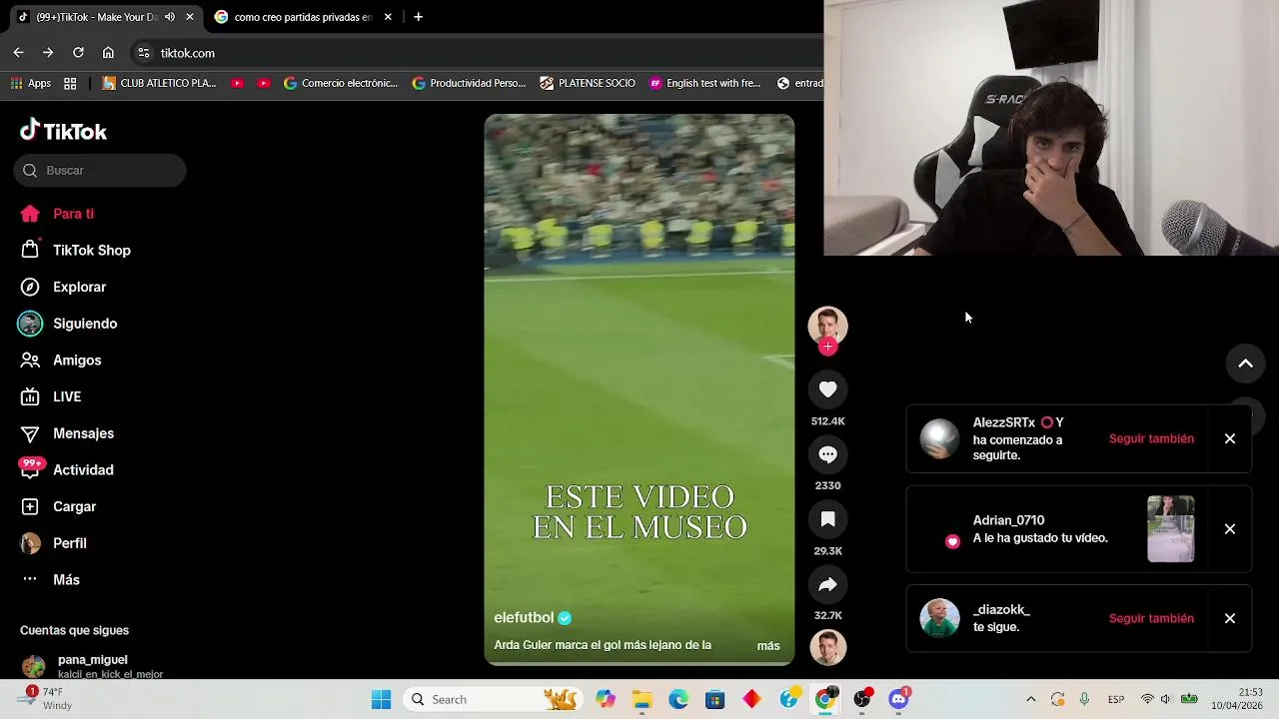The image size is (1279, 719).
Task: Open English test with fre... bookmark
Action: point(705,83)
